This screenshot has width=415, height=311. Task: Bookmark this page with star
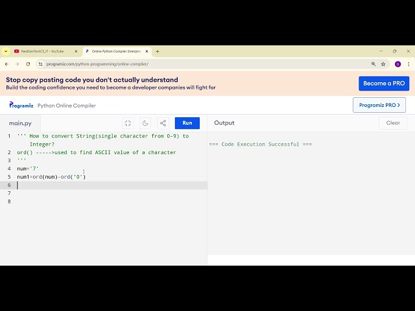coord(383,64)
